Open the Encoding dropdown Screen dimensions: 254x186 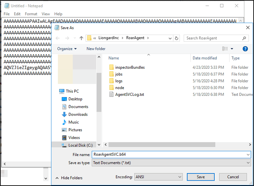tap(158, 177)
